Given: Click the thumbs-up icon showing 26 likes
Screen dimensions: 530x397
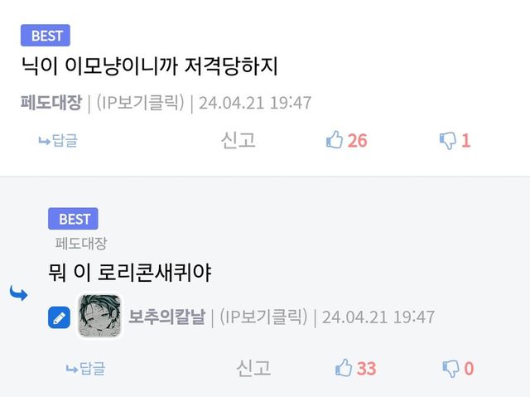Looking at the screenshot, I should pos(335,141).
